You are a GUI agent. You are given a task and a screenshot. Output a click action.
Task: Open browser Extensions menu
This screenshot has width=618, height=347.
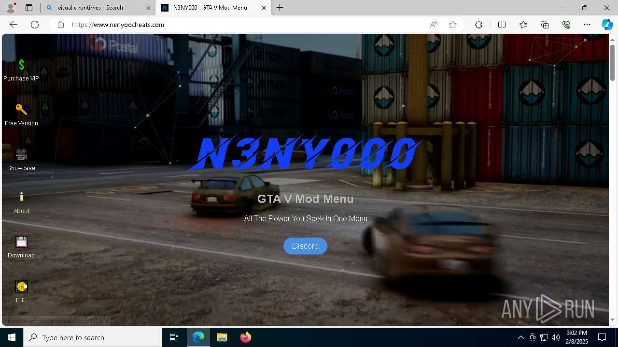pos(478,25)
